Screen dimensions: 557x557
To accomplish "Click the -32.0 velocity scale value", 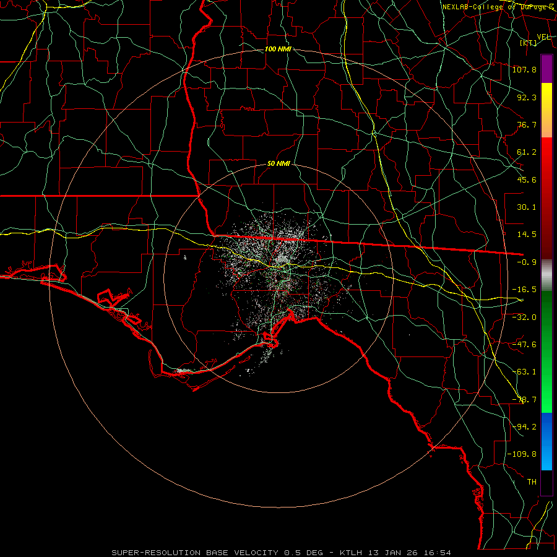I will pos(524,317).
